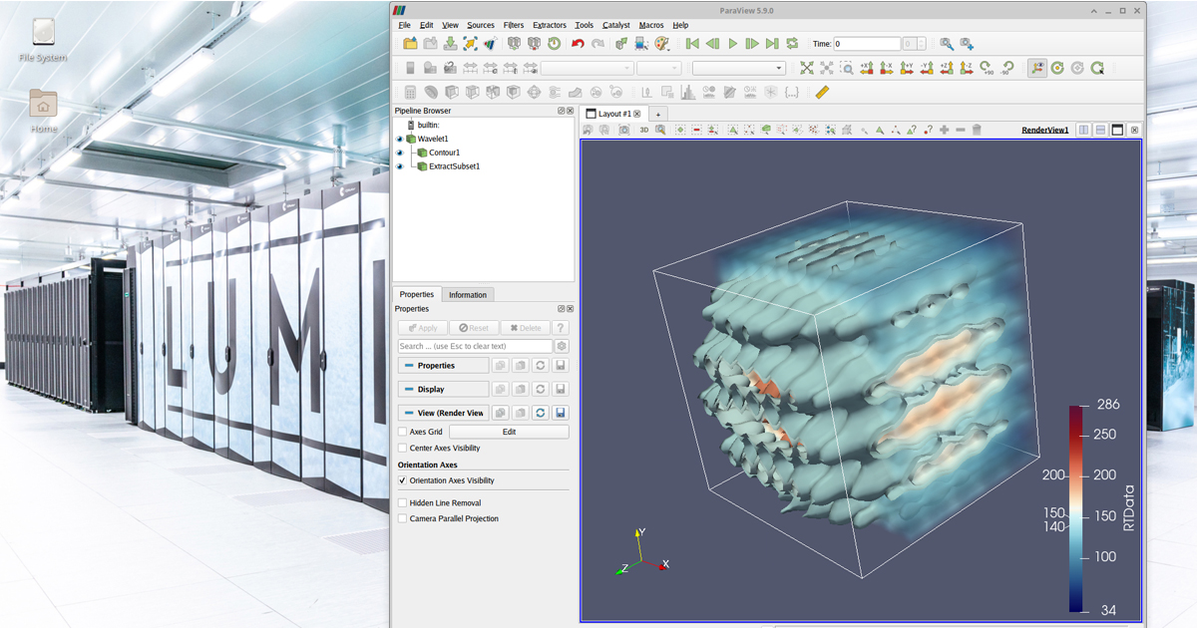
Task: Toggle visibility of Contour1
Action: pos(399,153)
